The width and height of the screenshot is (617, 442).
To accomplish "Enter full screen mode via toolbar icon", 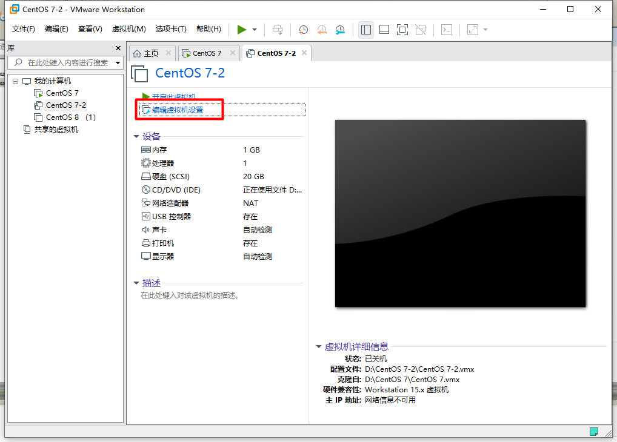I will click(402, 29).
